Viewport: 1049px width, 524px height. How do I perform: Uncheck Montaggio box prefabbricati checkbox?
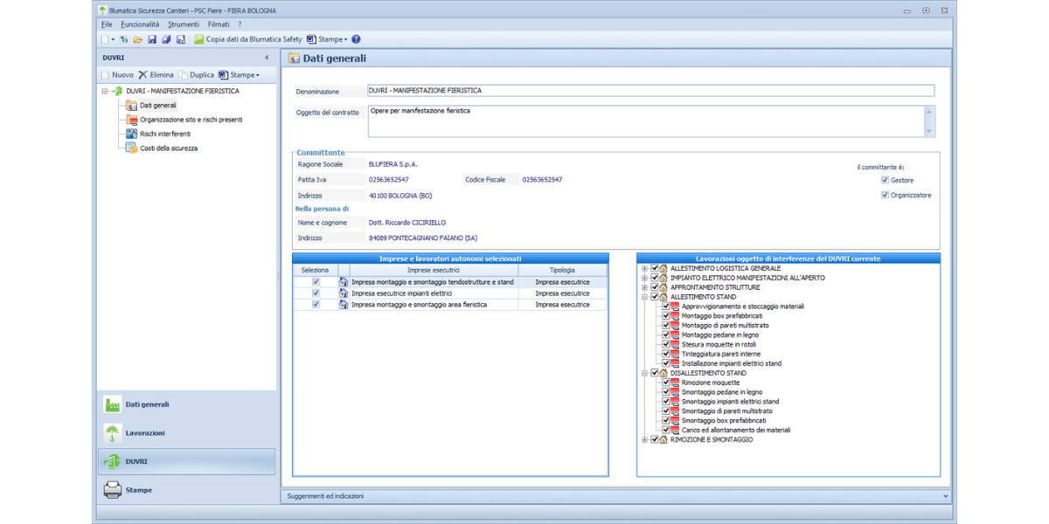[665, 316]
